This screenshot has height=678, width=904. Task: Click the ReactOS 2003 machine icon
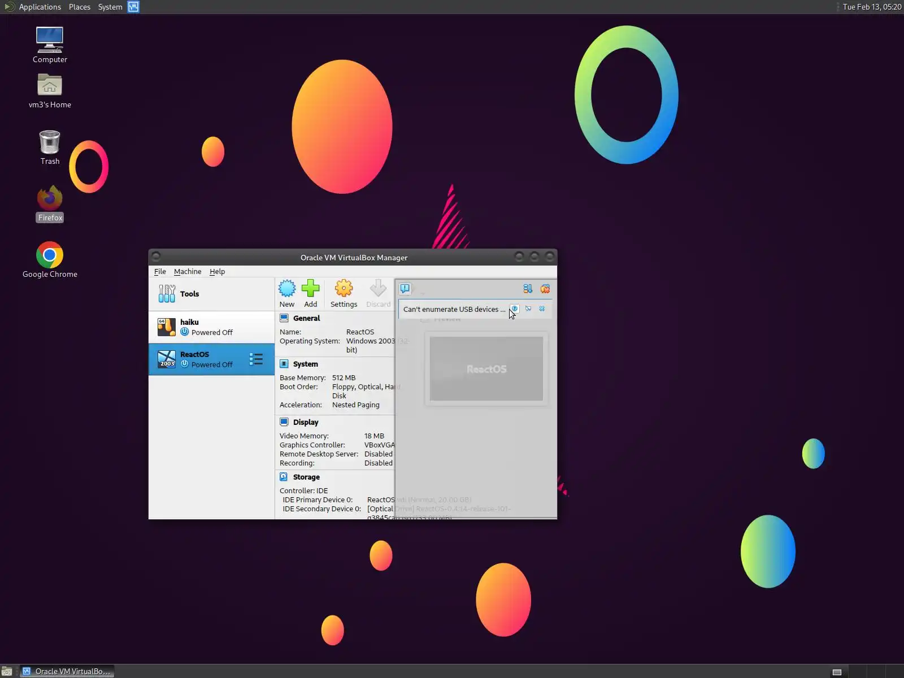point(167,359)
